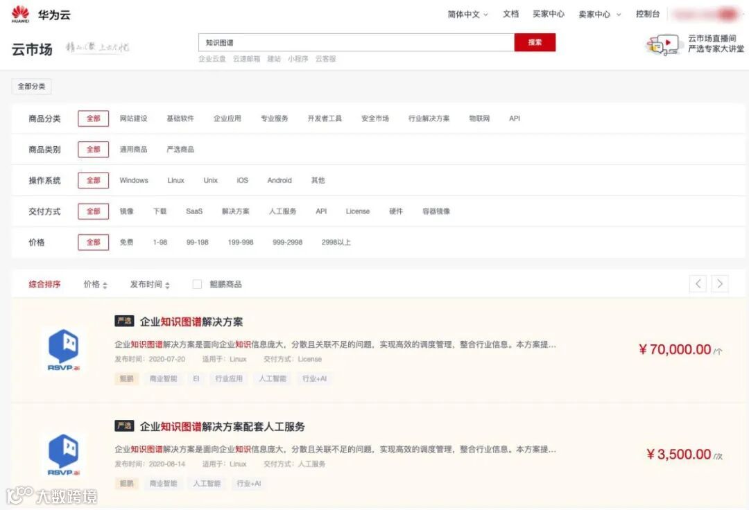Viewport: 749px width, 510px height.
Task: Click the 小程序 search suggestion
Action: coord(298,59)
